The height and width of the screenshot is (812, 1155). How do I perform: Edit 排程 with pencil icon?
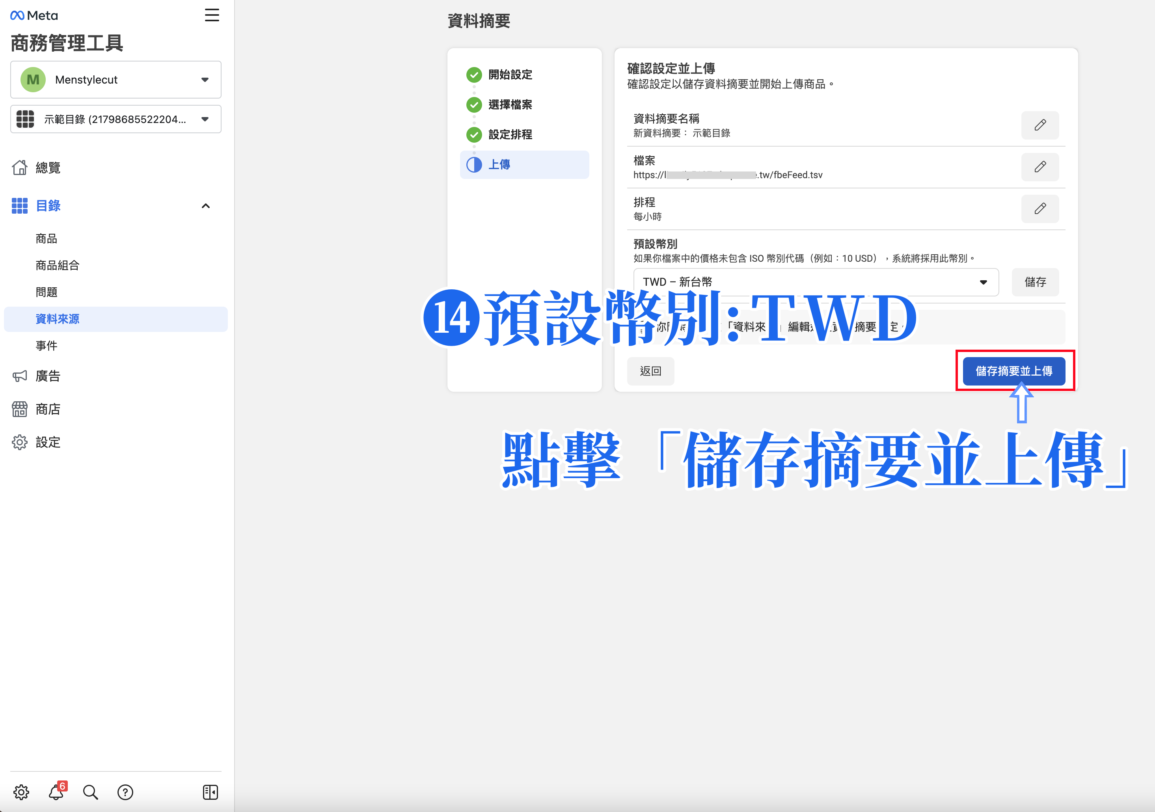[x=1040, y=209]
